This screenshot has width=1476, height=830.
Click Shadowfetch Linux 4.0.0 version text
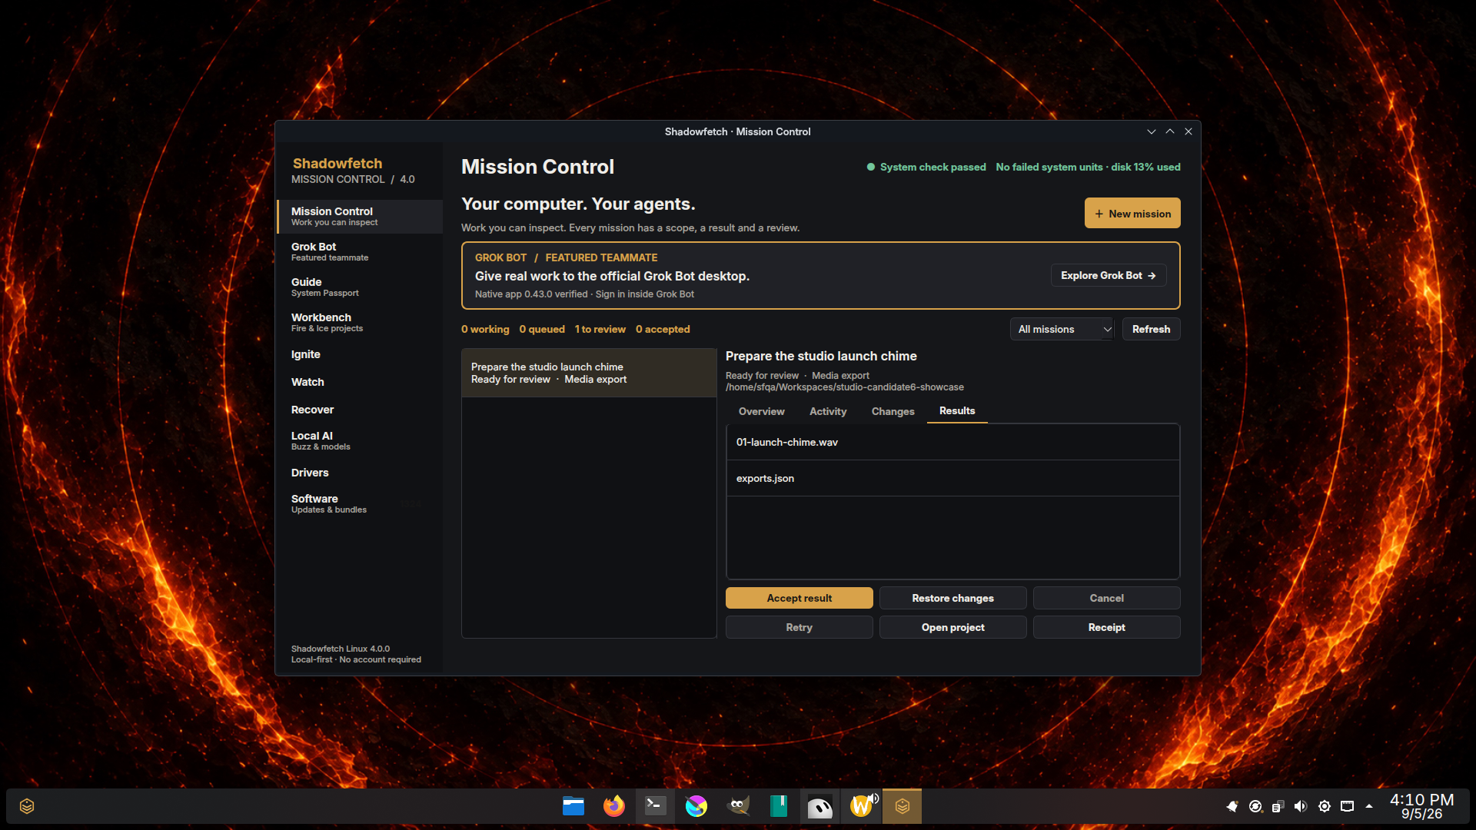(x=341, y=649)
